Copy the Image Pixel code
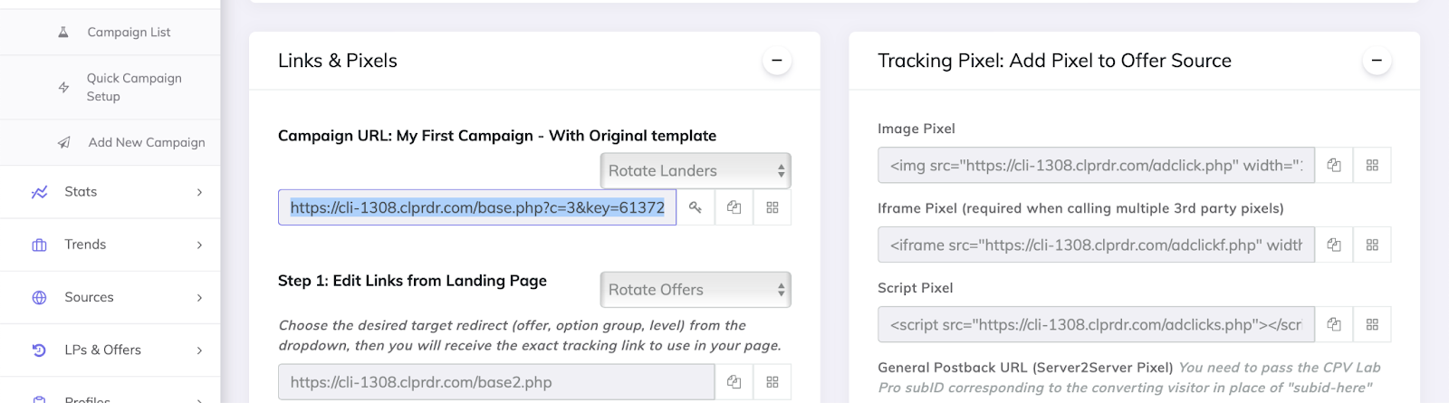 1334,165
